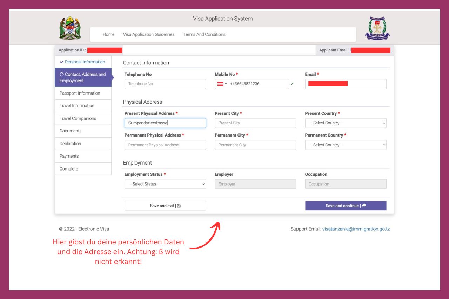Open the Home menu item

coord(109,34)
